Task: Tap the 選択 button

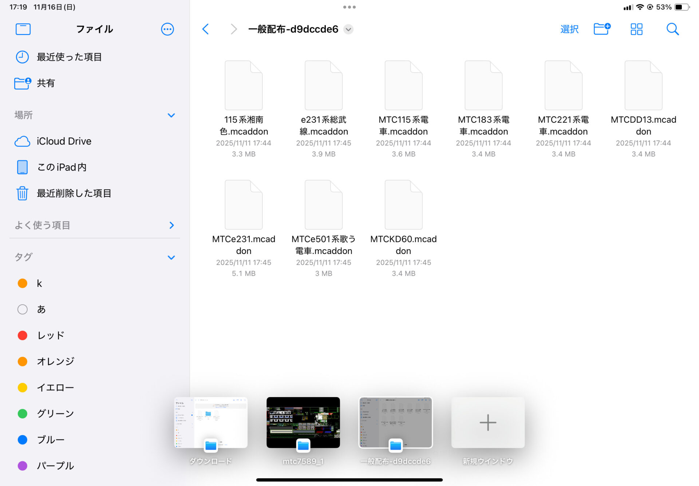Action: [x=569, y=29]
